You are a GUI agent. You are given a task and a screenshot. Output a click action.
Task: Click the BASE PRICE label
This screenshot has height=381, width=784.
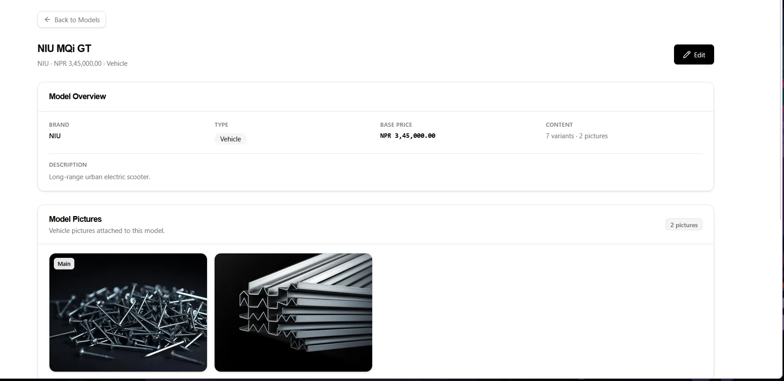pos(396,125)
